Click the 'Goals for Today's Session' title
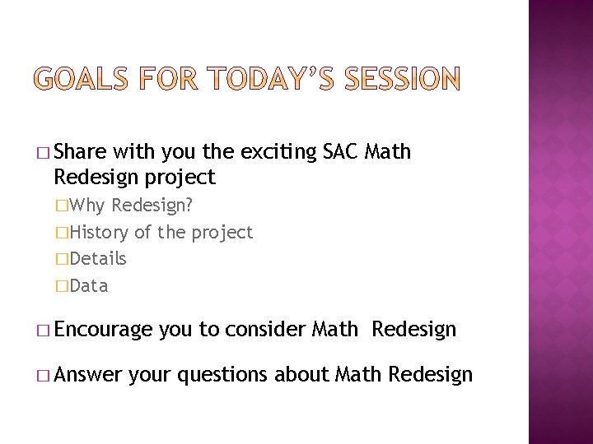 tap(247, 78)
